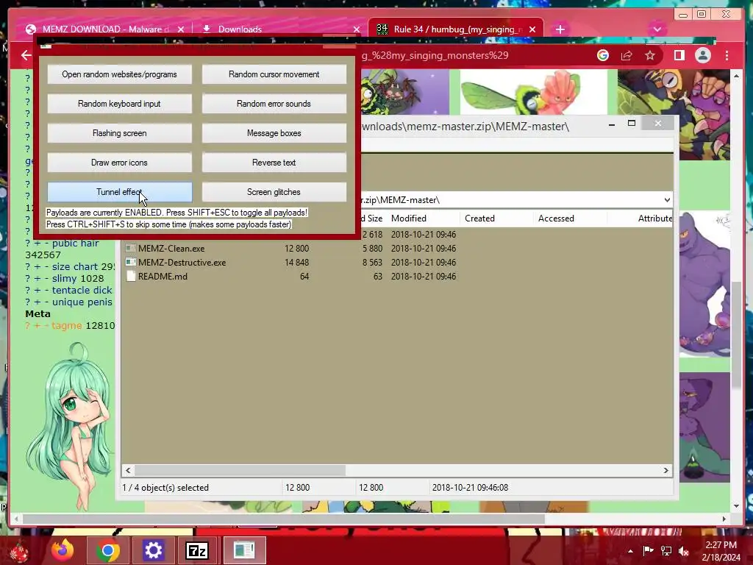Viewport: 753px width, 565px height.
Task: Open the tagme tag link
Action: pyautogui.click(x=67, y=326)
